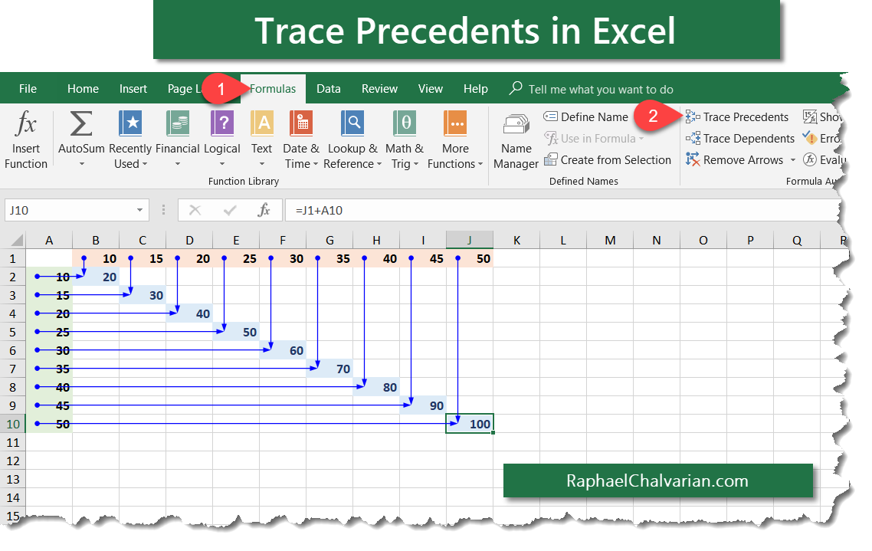Open Date & Time functions icon
Viewport: 872px width, 551px height.
point(301,123)
